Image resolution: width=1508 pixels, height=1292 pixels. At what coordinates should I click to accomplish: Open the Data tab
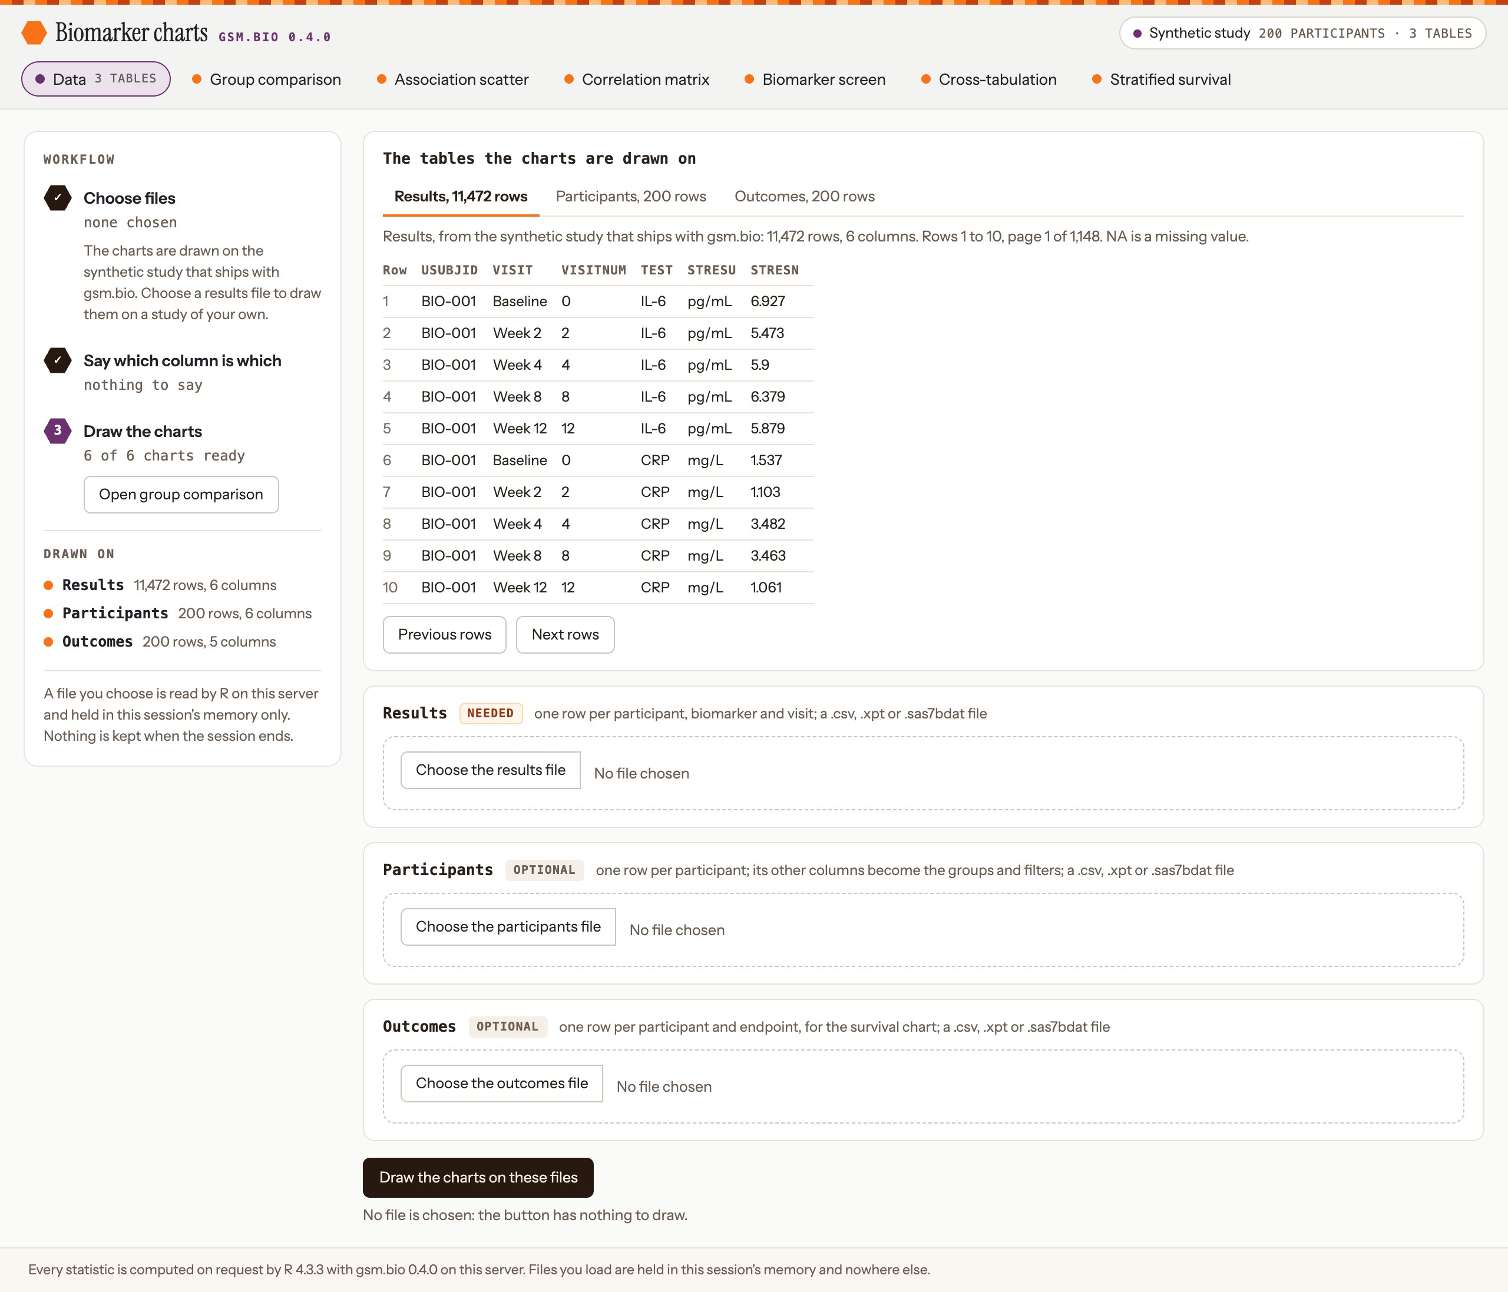(x=96, y=78)
